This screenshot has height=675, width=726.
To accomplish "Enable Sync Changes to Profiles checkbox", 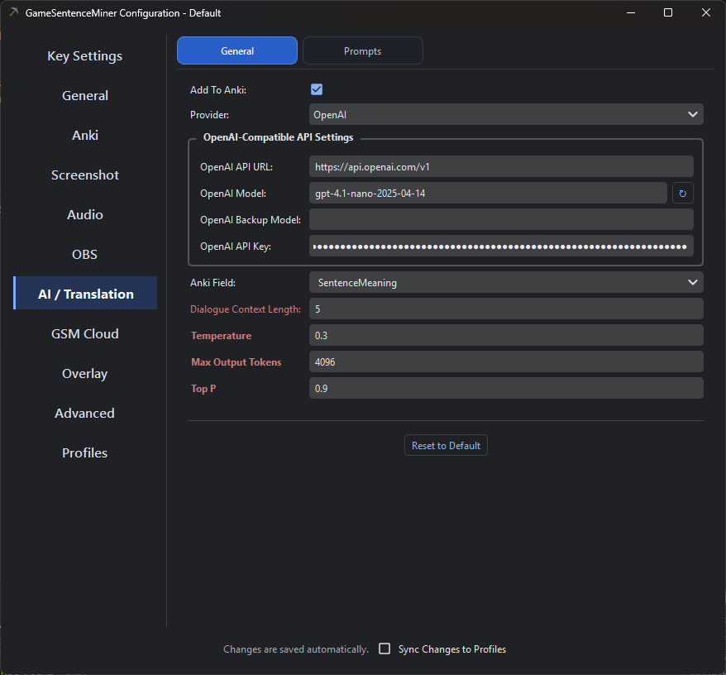I will [384, 649].
